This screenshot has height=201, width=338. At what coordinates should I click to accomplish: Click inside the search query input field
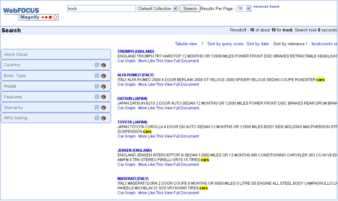[x=101, y=8]
